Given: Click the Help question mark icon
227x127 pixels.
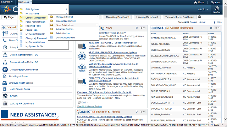Looking at the screenshot, I should pyautogui.click(x=214, y=22).
